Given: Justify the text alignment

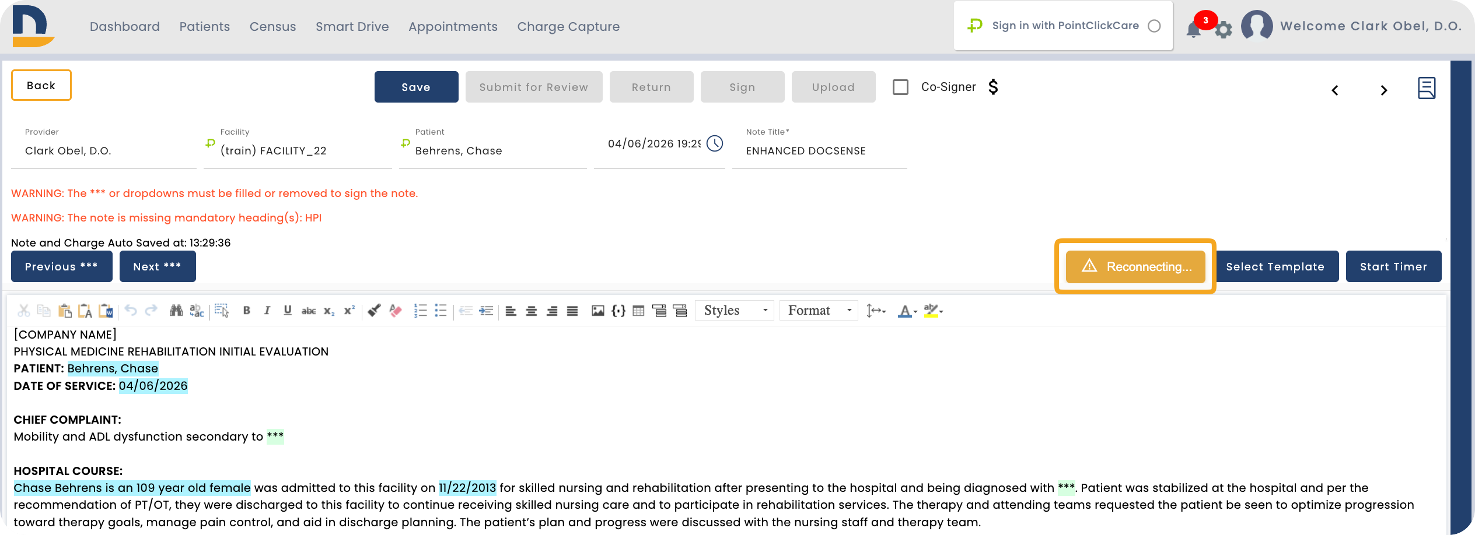Looking at the screenshot, I should tap(572, 311).
